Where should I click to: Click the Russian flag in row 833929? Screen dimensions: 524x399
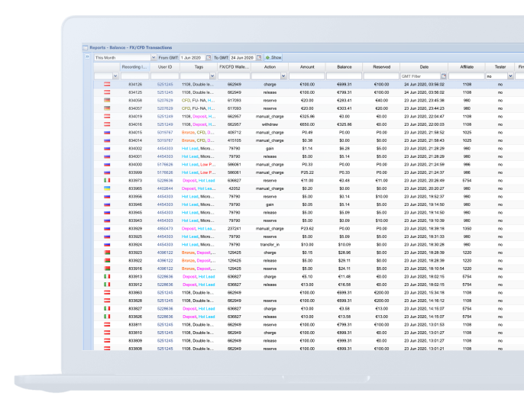[107, 228]
